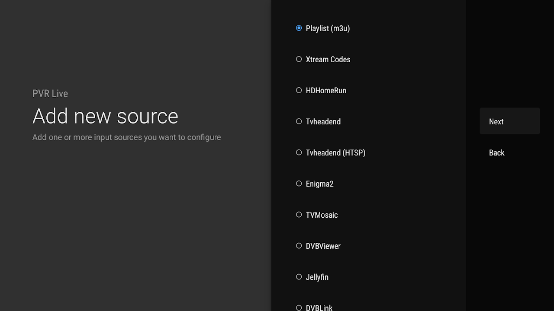Click the "Enigma2" source label

319,184
